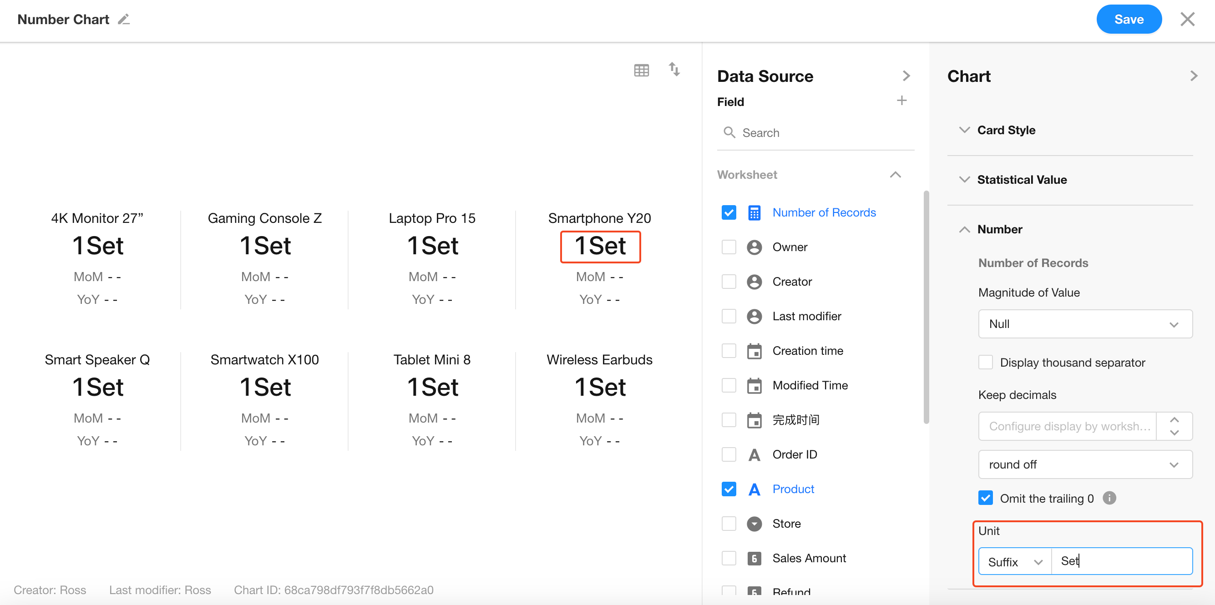
Task: Collapse the Data Source panel arrow
Action: point(906,76)
